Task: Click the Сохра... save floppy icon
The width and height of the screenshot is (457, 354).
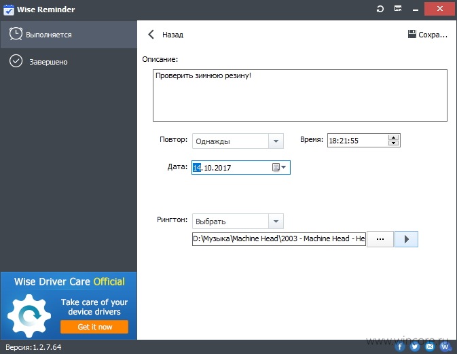Action: click(412, 34)
